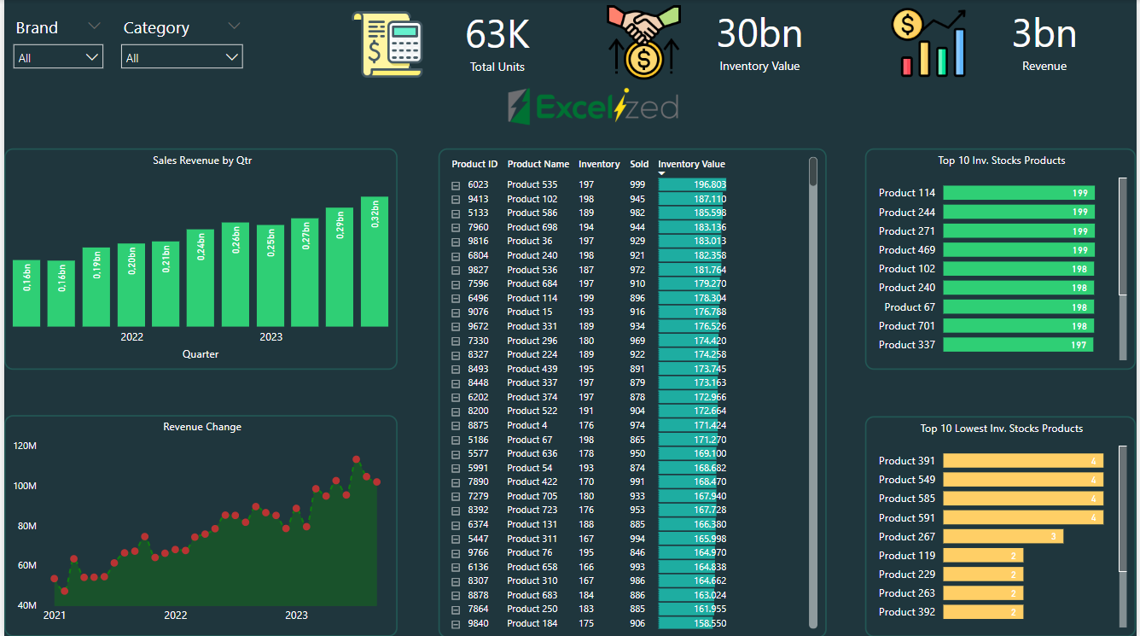This screenshot has height=636, width=1140.
Task: Click the Top 10 Lowest Inv. Stocks title
Action: coord(1002,429)
